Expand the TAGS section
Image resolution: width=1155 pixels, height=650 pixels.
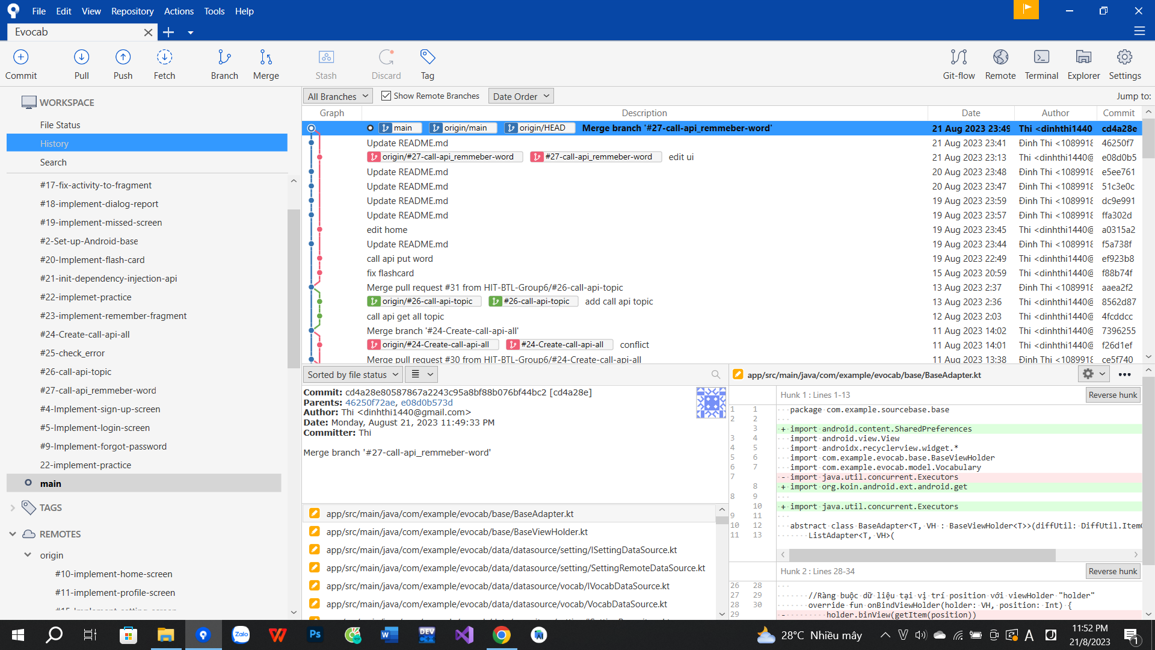(x=13, y=508)
